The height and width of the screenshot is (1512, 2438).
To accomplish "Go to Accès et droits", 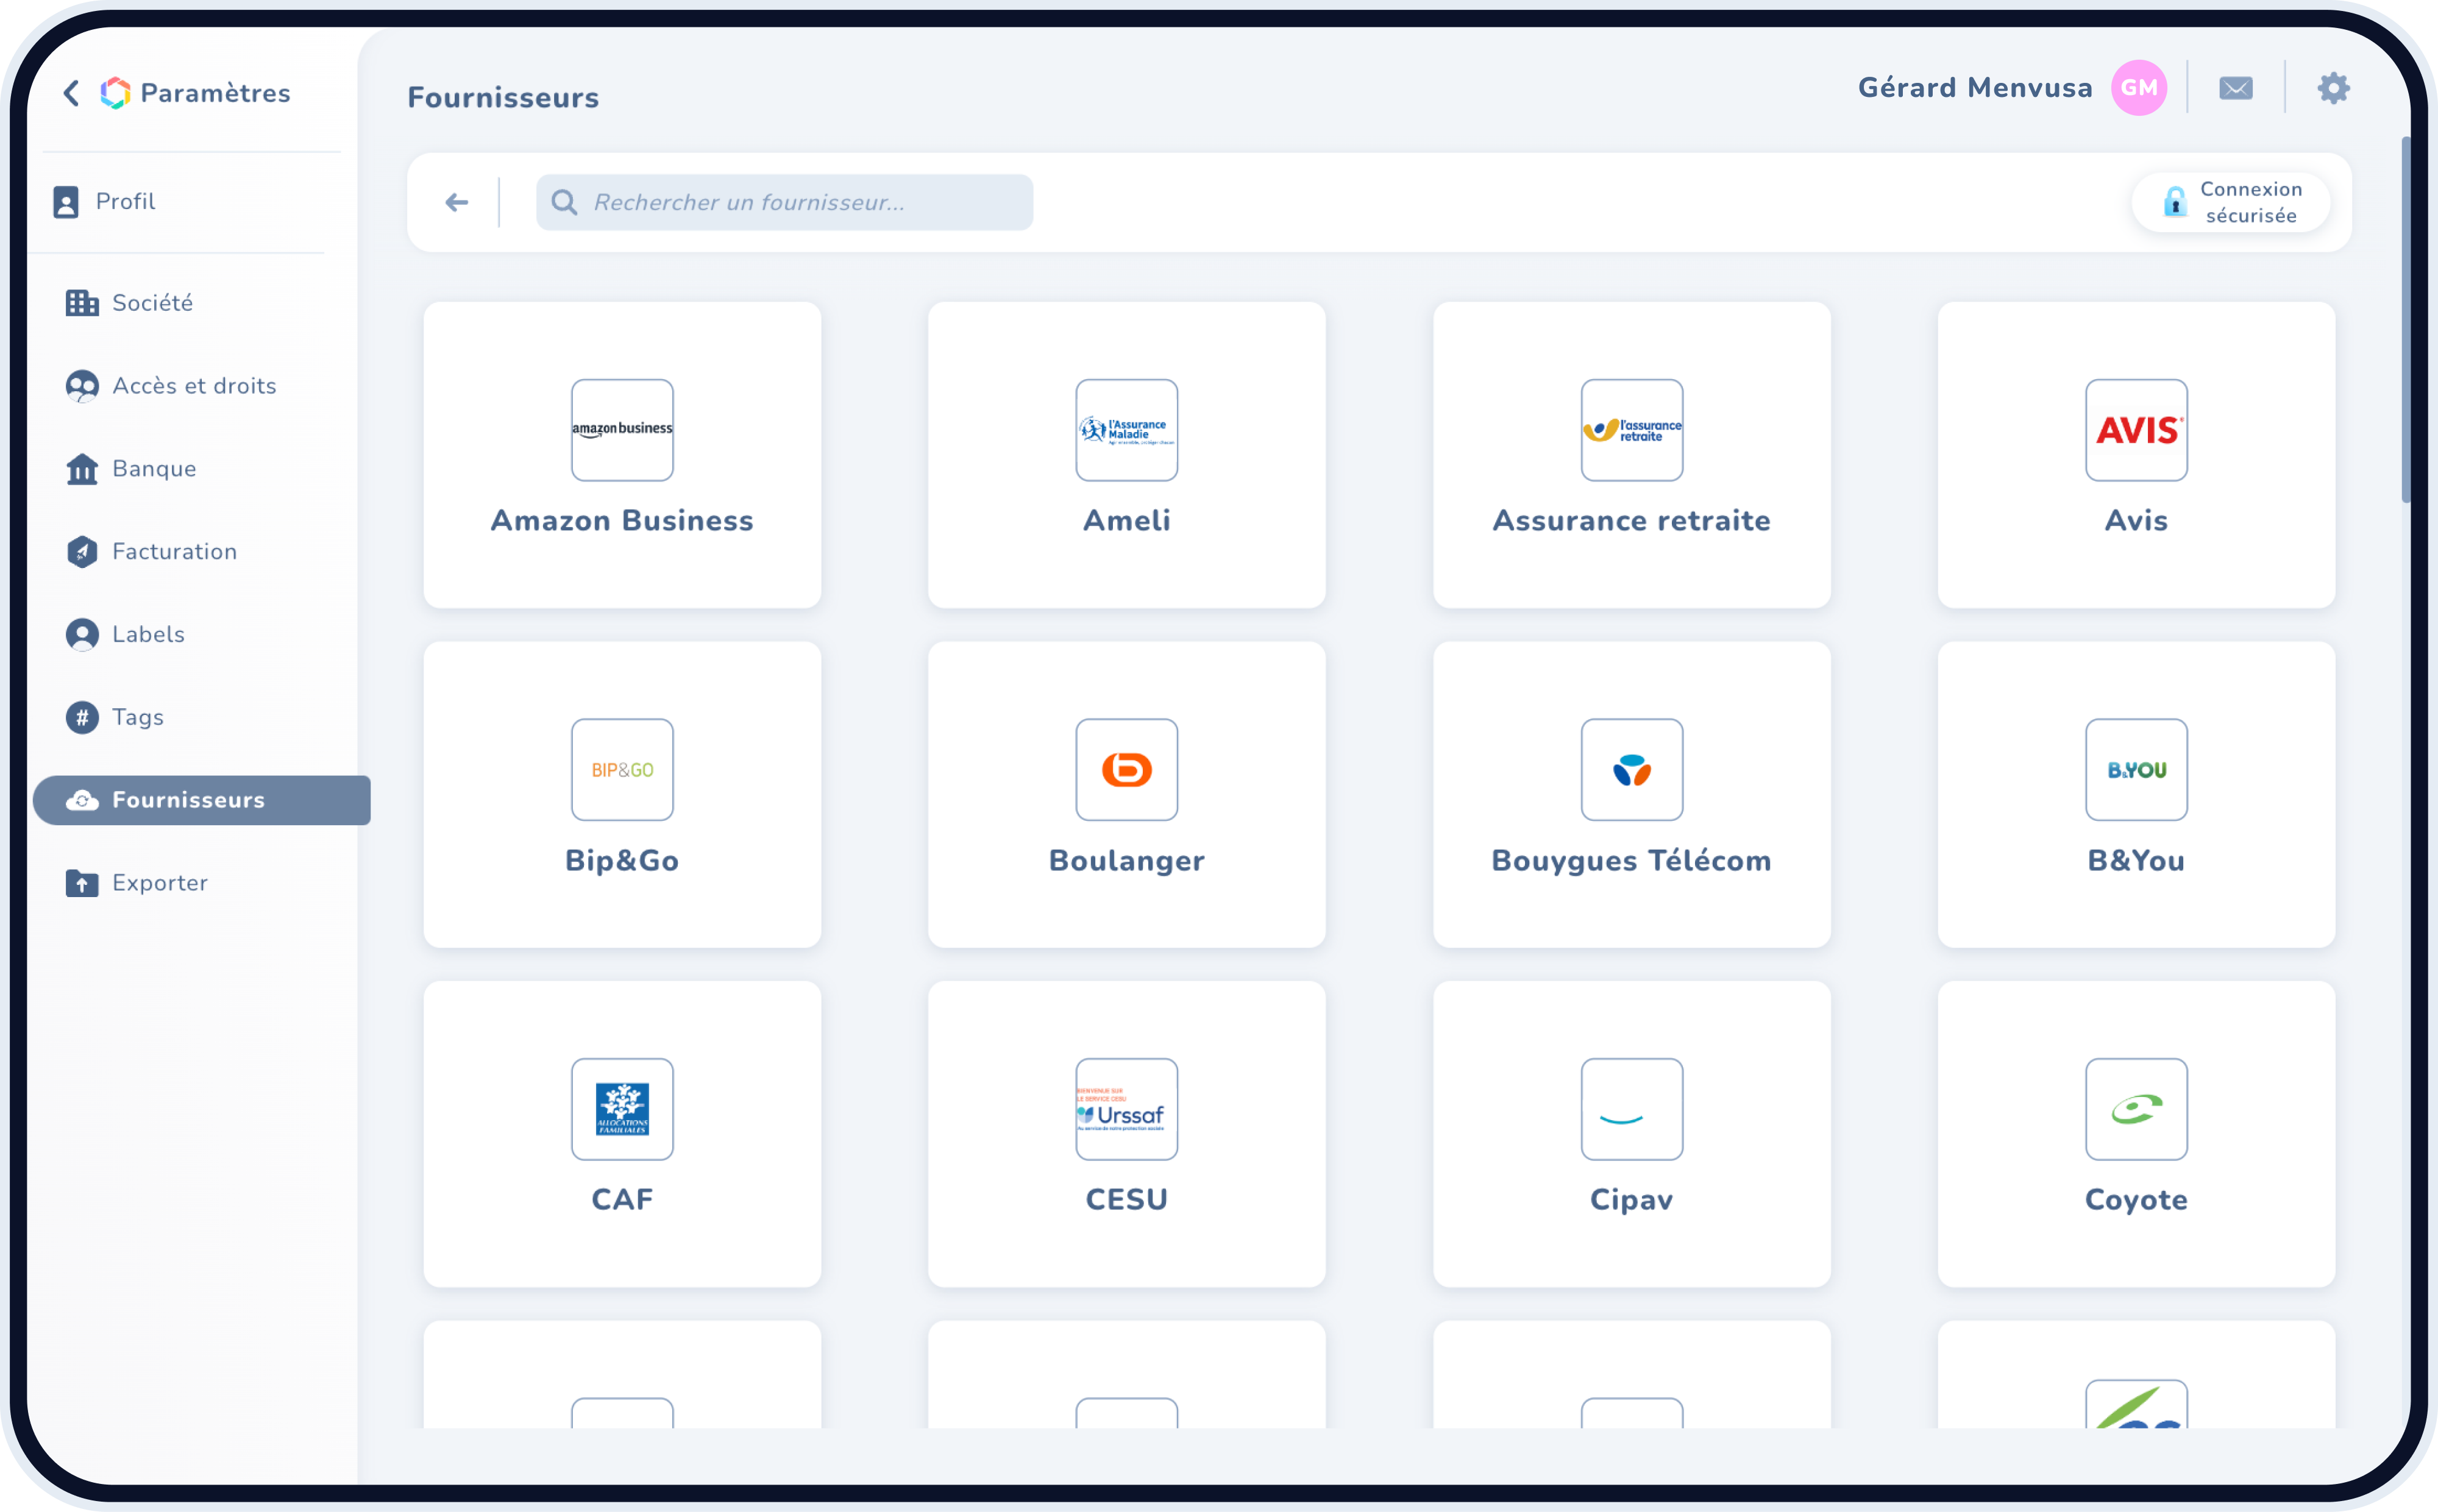I will click(194, 386).
